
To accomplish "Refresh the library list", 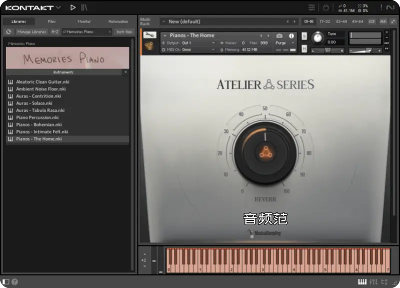I will pos(8,31).
